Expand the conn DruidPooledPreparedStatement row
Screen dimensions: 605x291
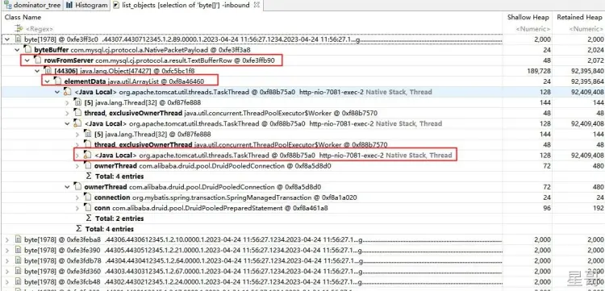coord(77,208)
